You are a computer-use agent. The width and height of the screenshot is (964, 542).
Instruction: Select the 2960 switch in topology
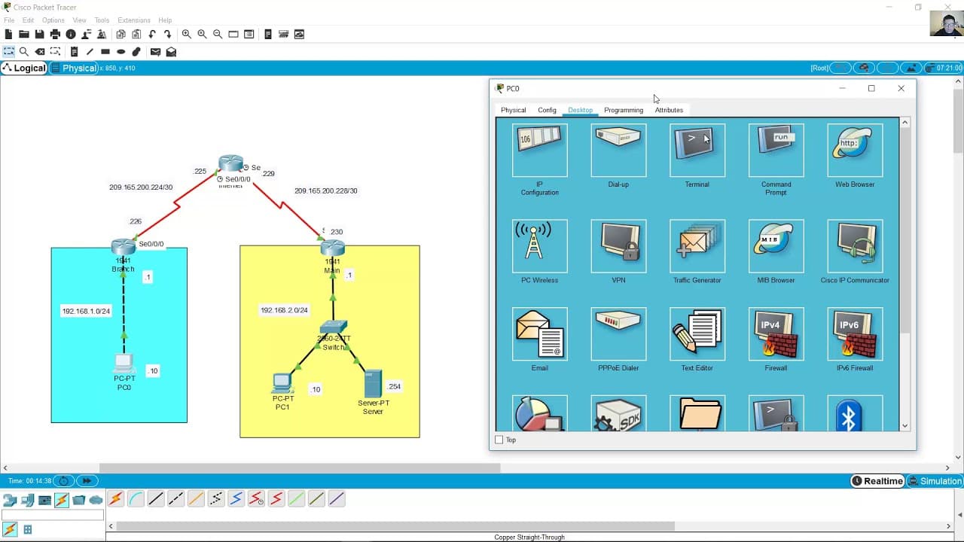pyautogui.click(x=333, y=327)
